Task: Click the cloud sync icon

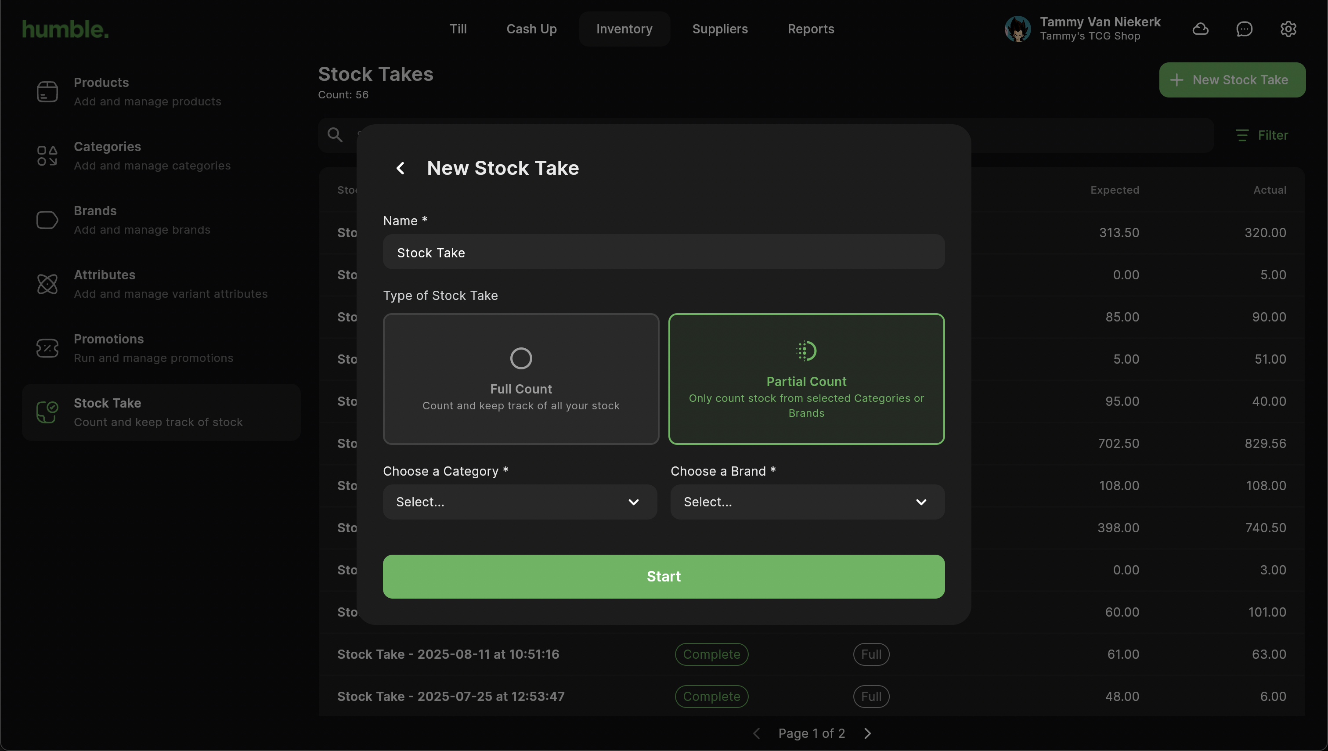Action: tap(1200, 29)
